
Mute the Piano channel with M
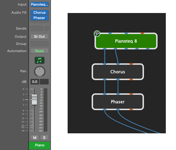coord(35,138)
